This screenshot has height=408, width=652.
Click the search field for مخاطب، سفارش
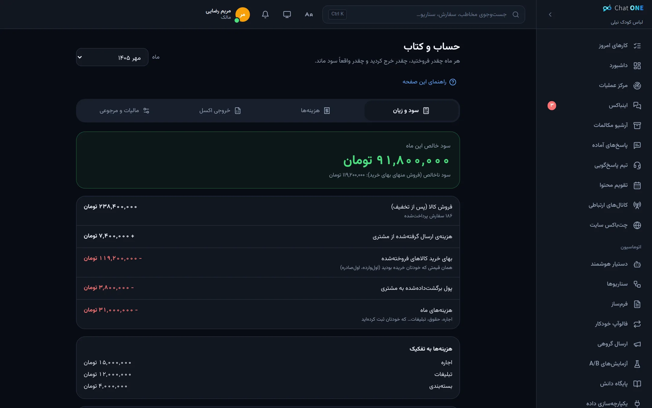pyautogui.click(x=424, y=15)
